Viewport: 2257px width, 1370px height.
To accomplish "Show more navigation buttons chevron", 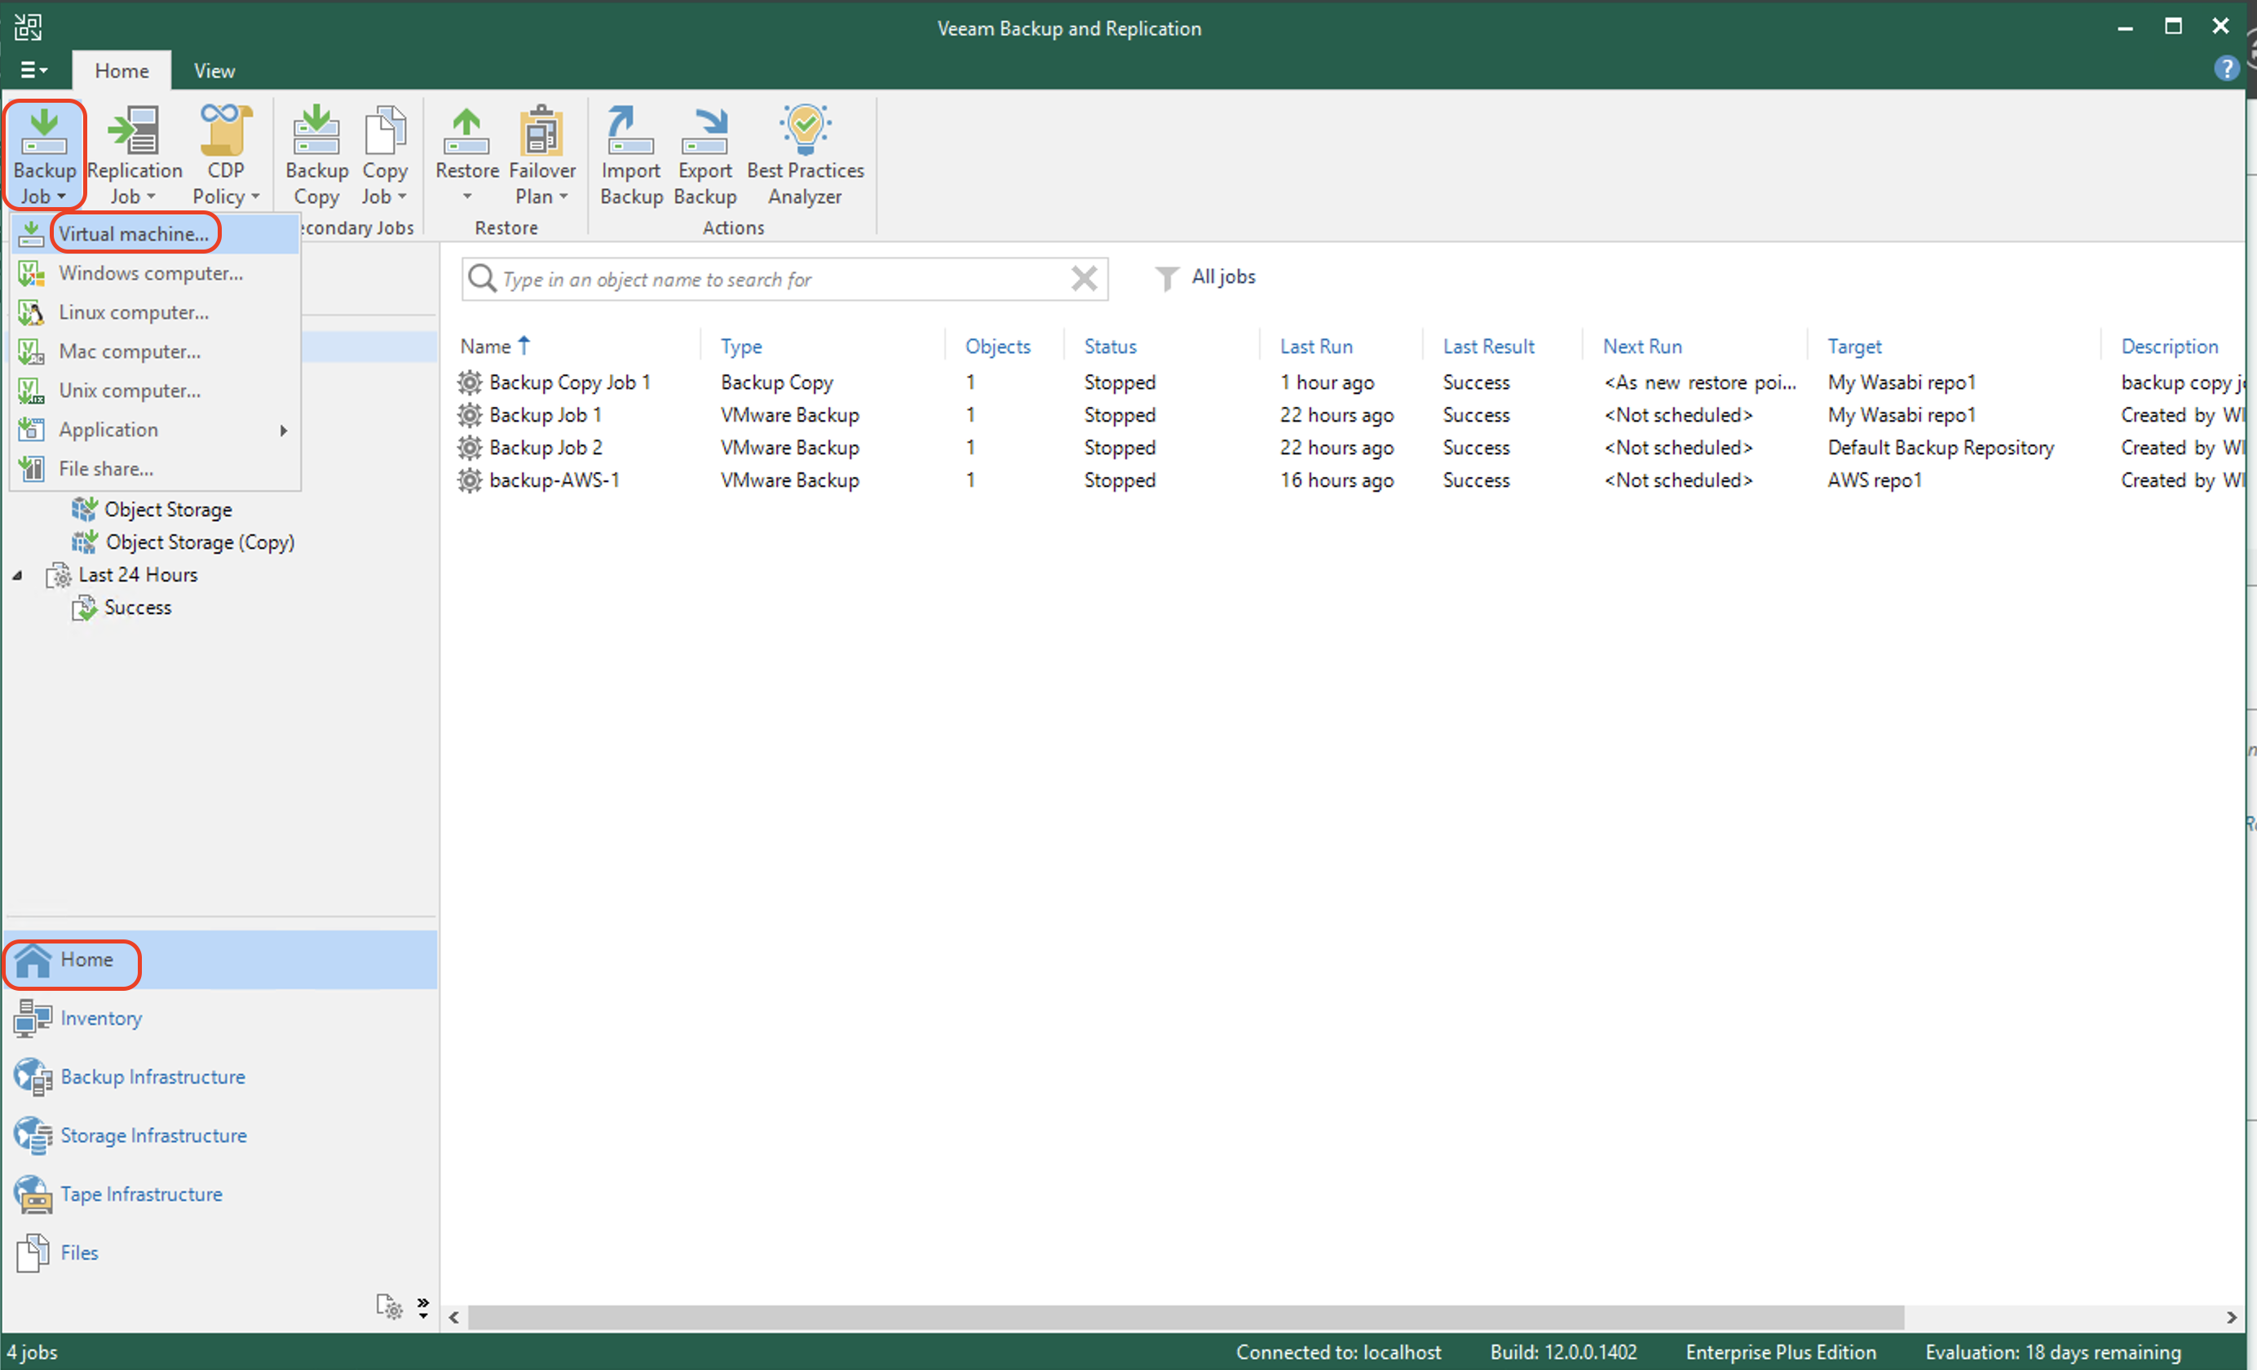I will (x=423, y=1306).
